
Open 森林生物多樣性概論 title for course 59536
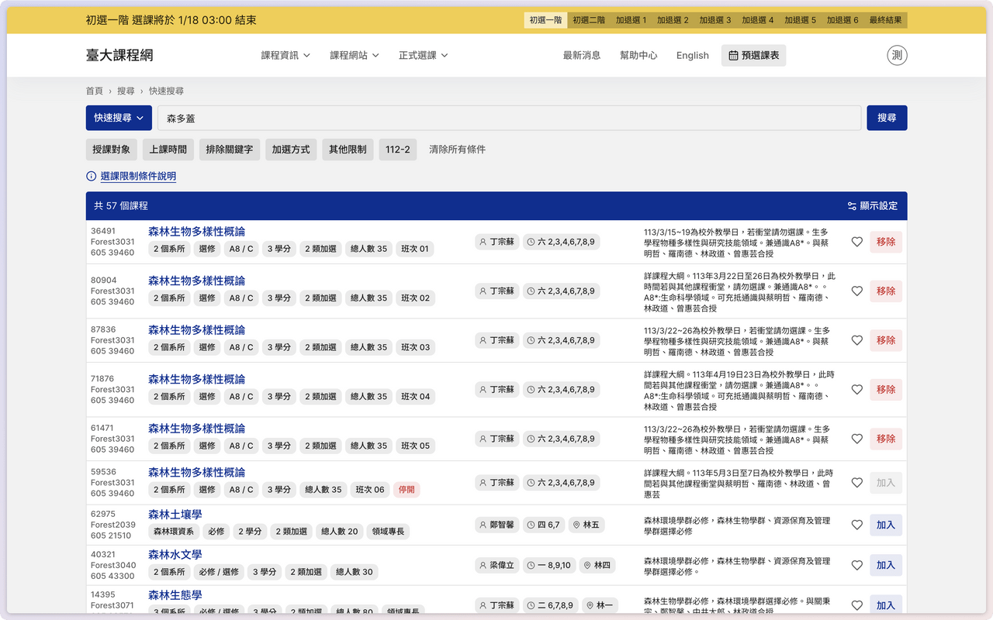tap(197, 472)
